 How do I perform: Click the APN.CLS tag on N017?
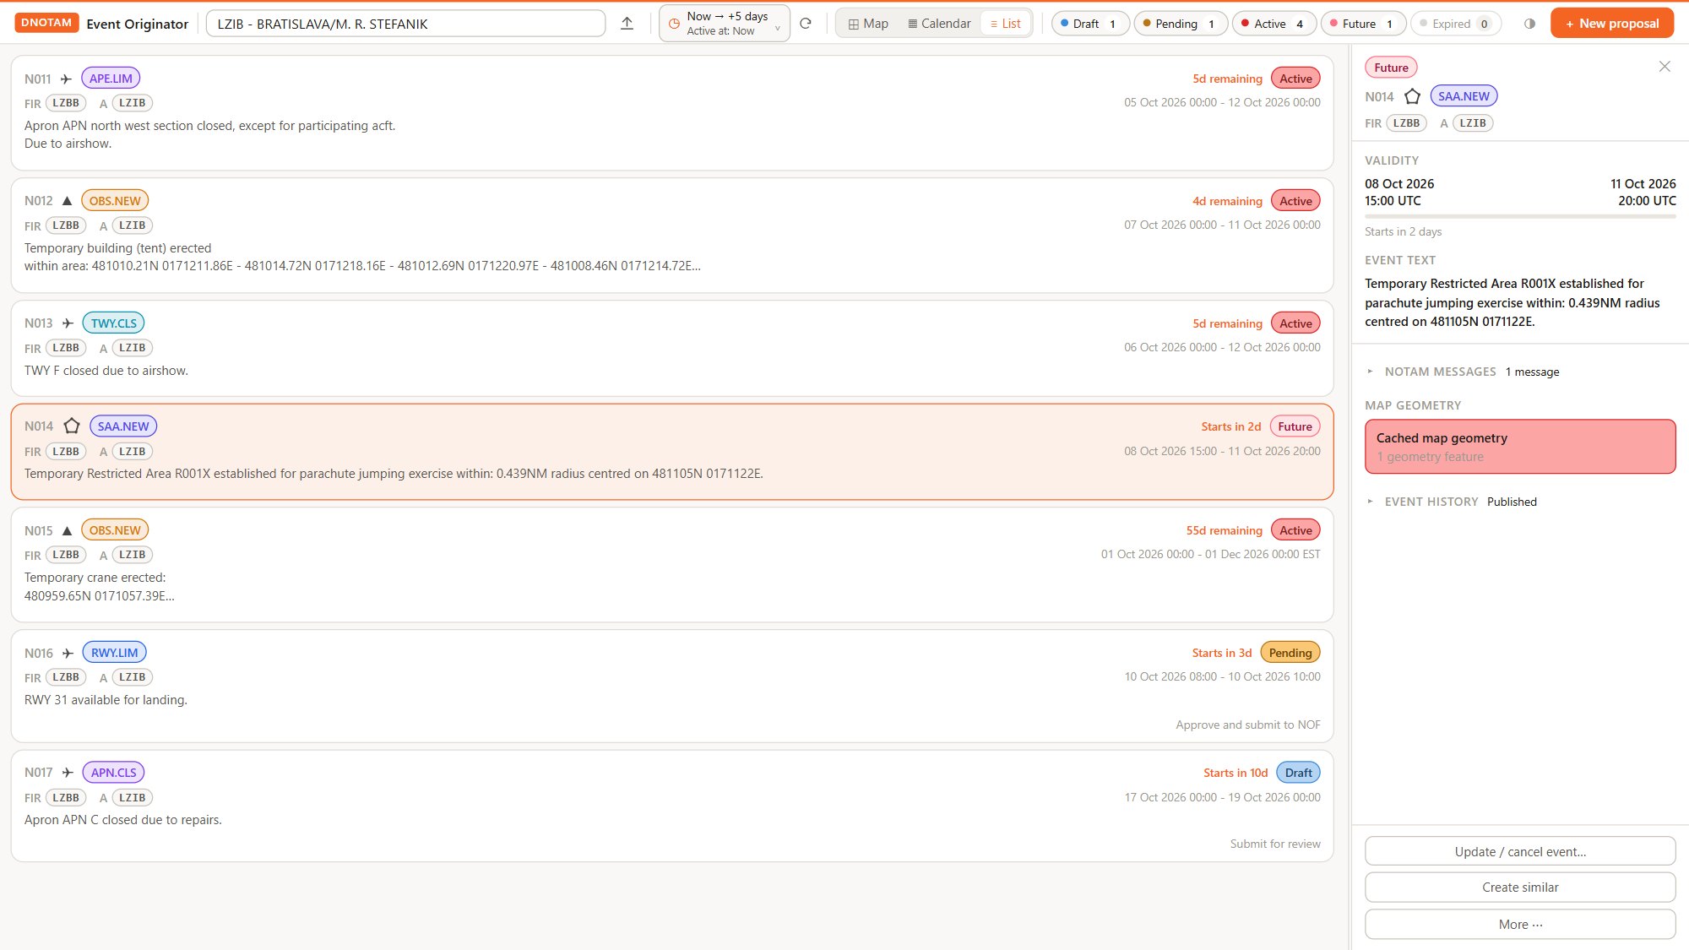tap(114, 773)
